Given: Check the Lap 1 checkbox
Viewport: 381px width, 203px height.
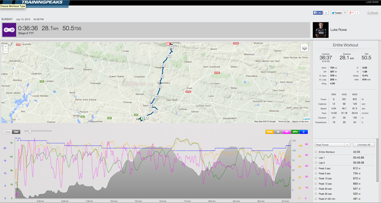Looking at the screenshot, I should pos(316,158).
